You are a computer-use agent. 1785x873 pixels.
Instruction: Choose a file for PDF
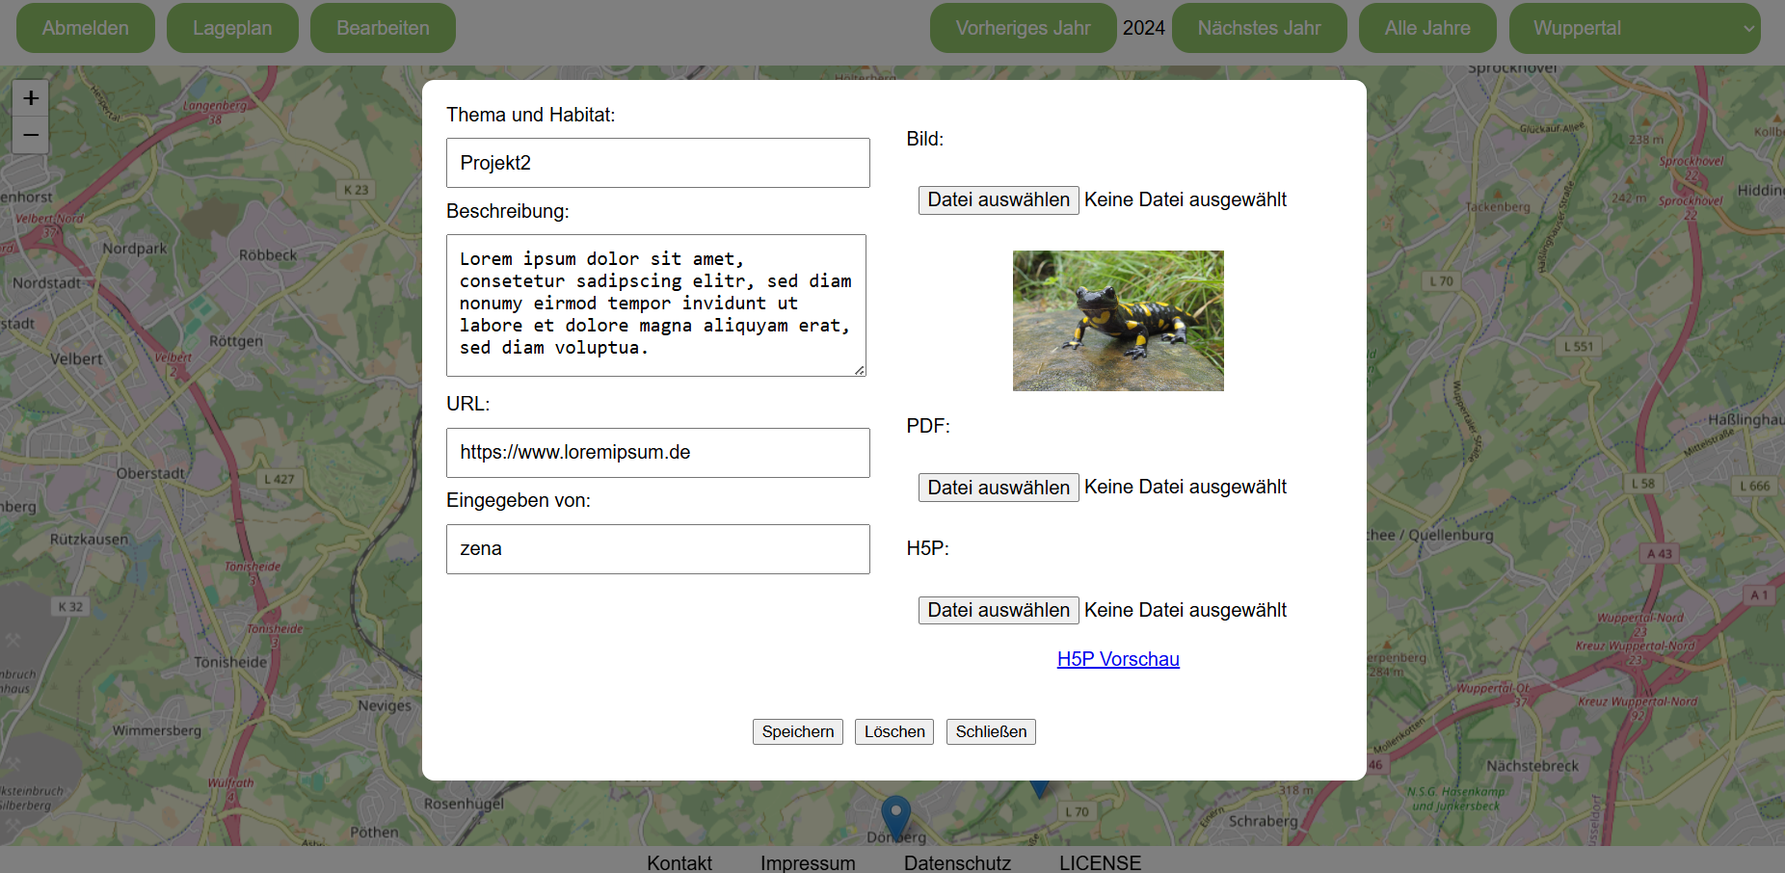(x=998, y=488)
